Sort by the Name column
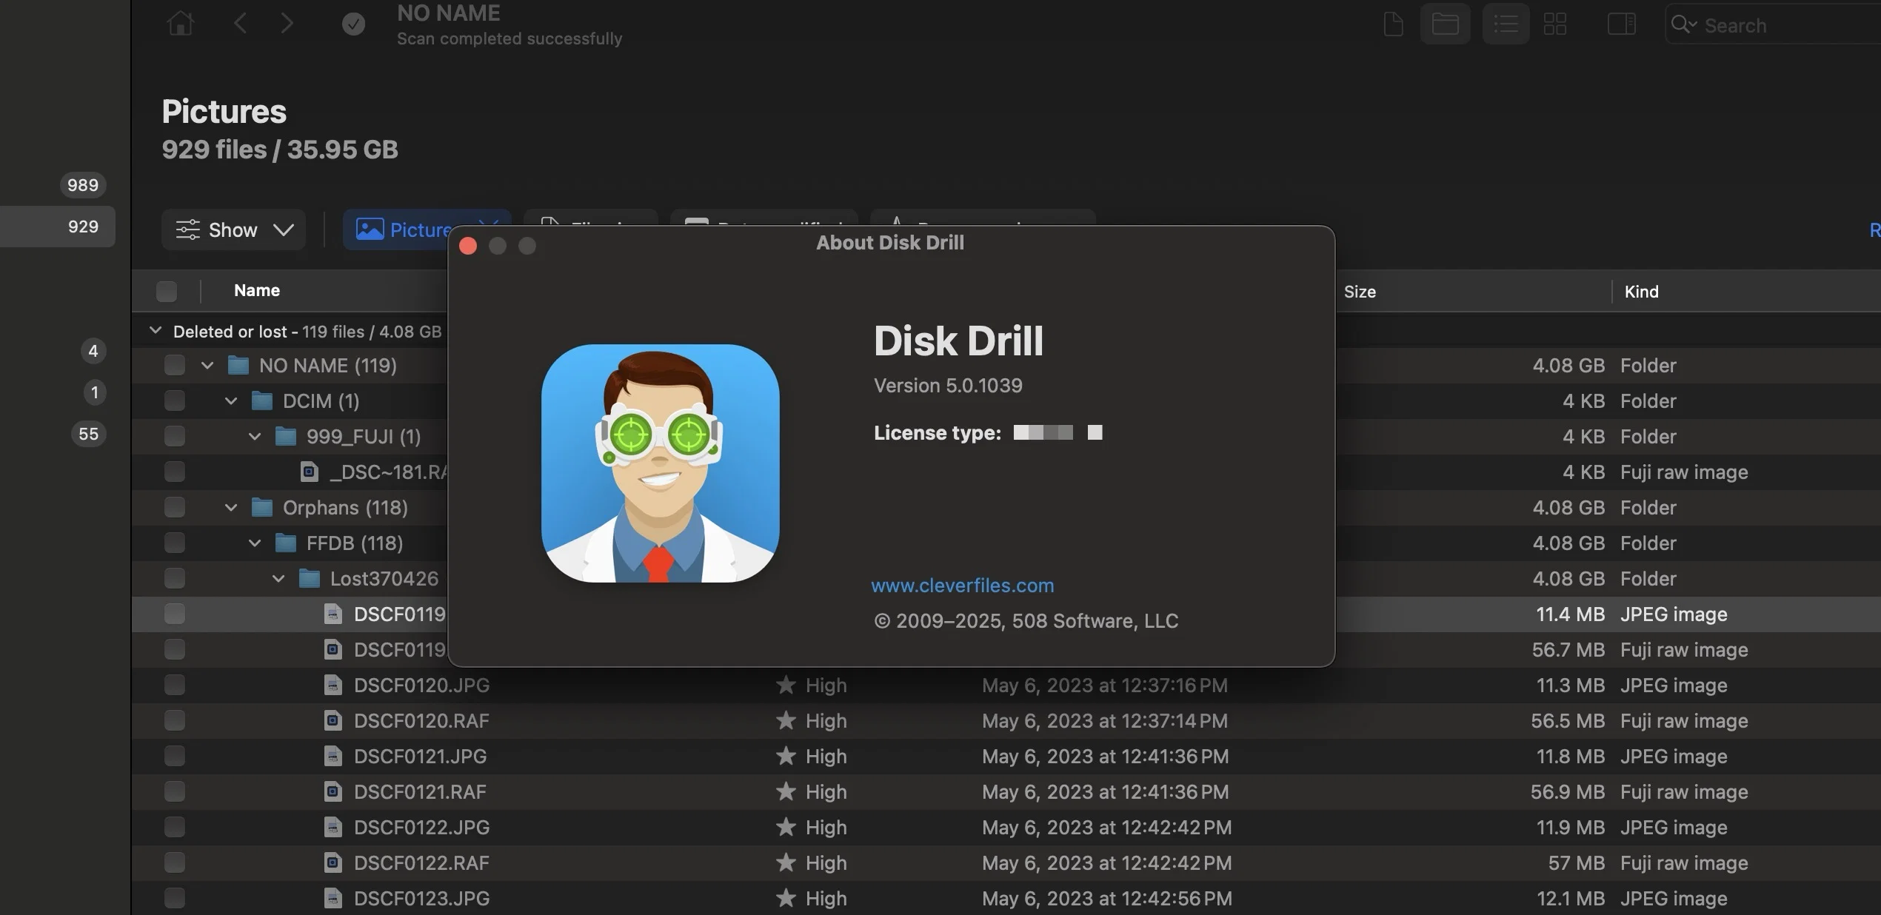Image resolution: width=1881 pixels, height=915 pixels. click(257, 290)
